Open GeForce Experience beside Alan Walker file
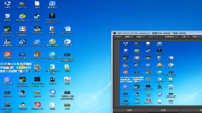This screenshot has height=113, width=202. (x=22, y=82)
